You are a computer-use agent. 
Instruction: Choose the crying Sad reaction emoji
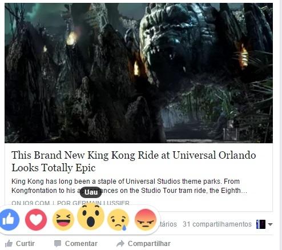(x=118, y=220)
